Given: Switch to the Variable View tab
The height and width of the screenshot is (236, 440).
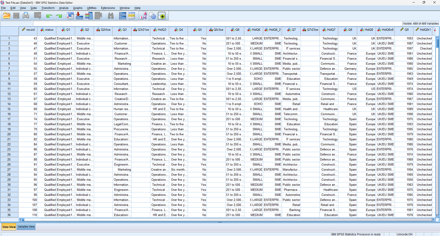Looking at the screenshot, I should [26, 227].
